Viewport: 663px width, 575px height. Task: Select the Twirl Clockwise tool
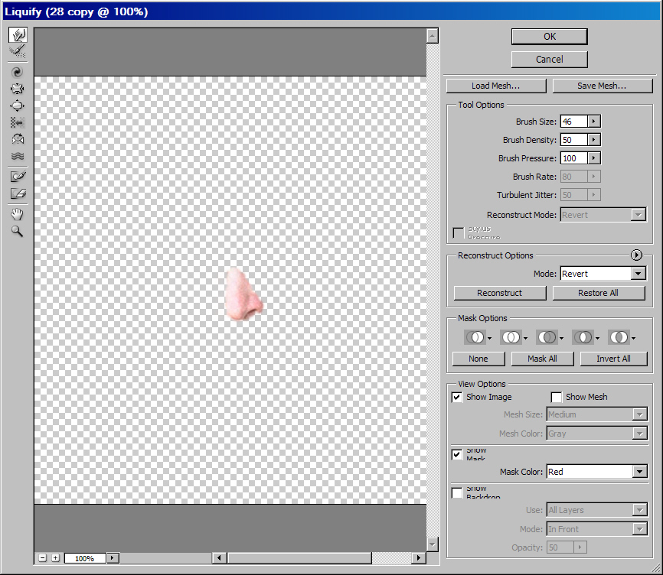18,72
